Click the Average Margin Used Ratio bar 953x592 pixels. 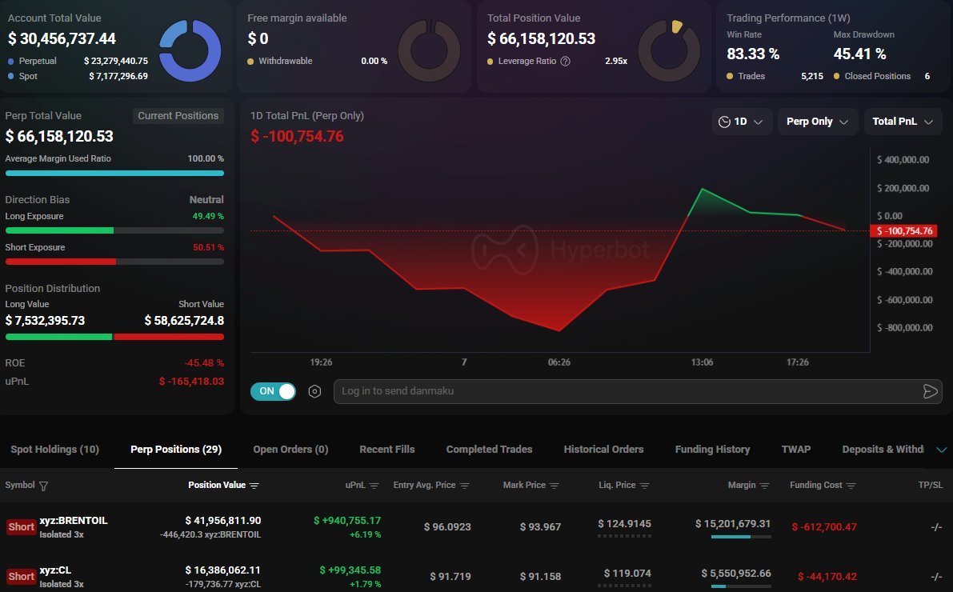[x=115, y=174]
